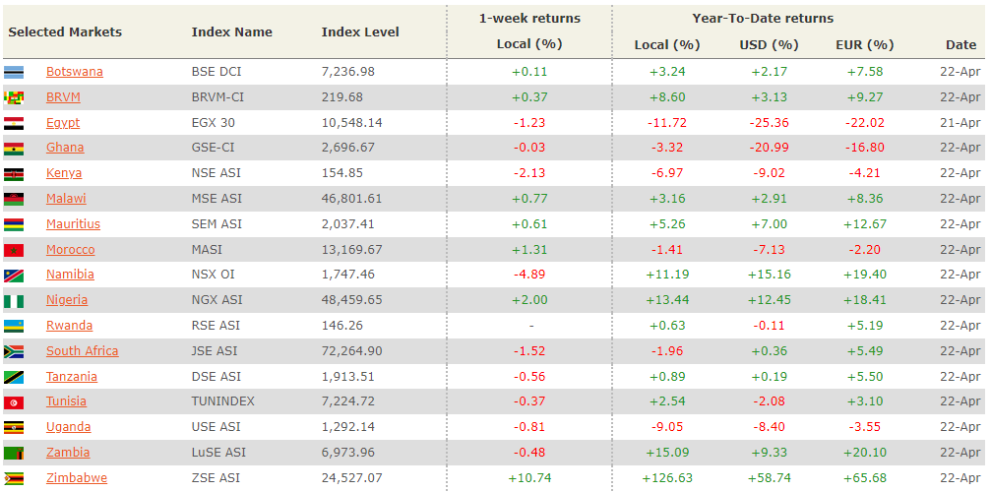Image resolution: width=991 pixels, height=492 pixels.
Task: Click index level 72,264.90
Action: point(351,351)
